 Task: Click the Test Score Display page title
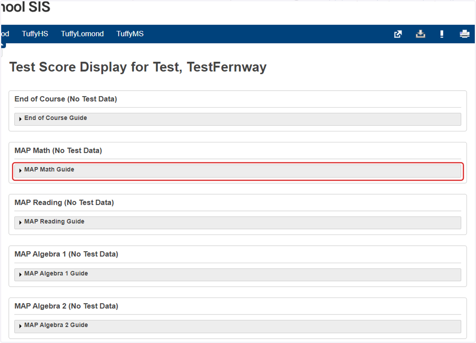[x=138, y=67]
